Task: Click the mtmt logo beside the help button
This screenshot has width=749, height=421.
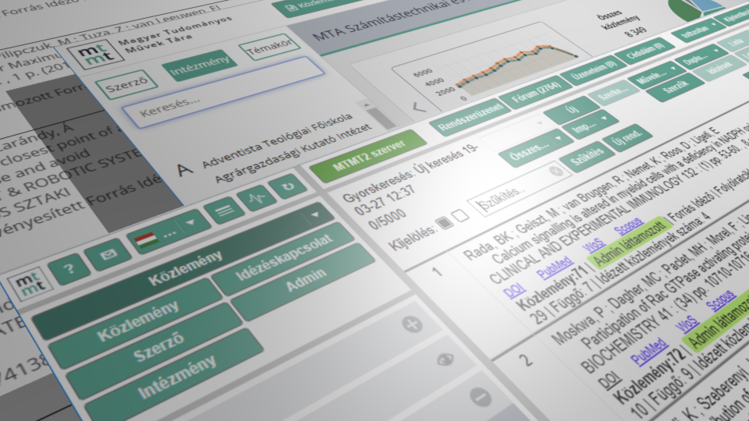Action: pyautogui.click(x=30, y=284)
